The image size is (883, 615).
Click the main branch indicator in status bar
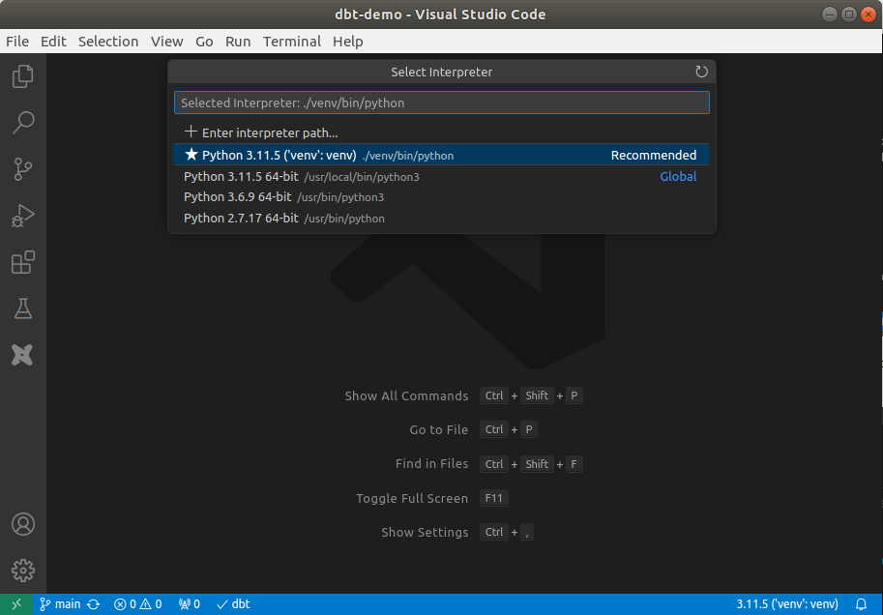60,604
